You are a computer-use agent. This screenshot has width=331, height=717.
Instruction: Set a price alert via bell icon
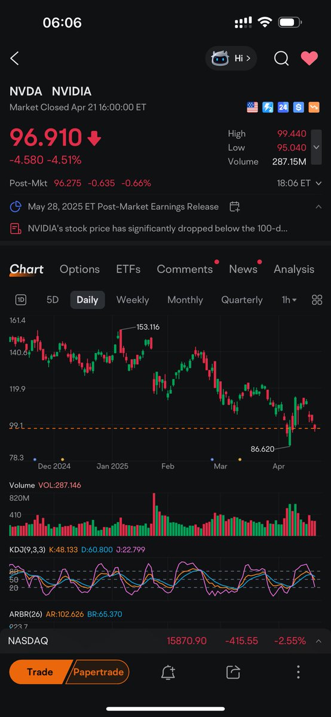[x=168, y=672]
